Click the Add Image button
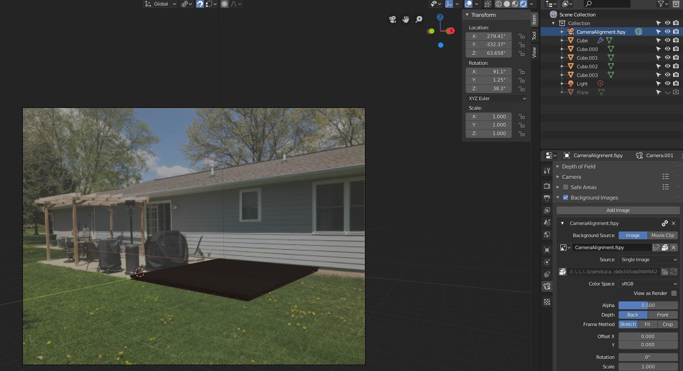 coord(618,210)
